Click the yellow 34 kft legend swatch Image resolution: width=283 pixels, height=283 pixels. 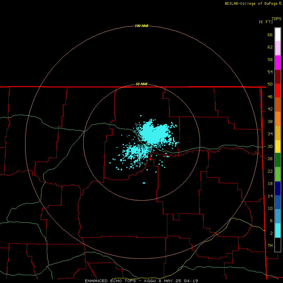pos(278,146)
